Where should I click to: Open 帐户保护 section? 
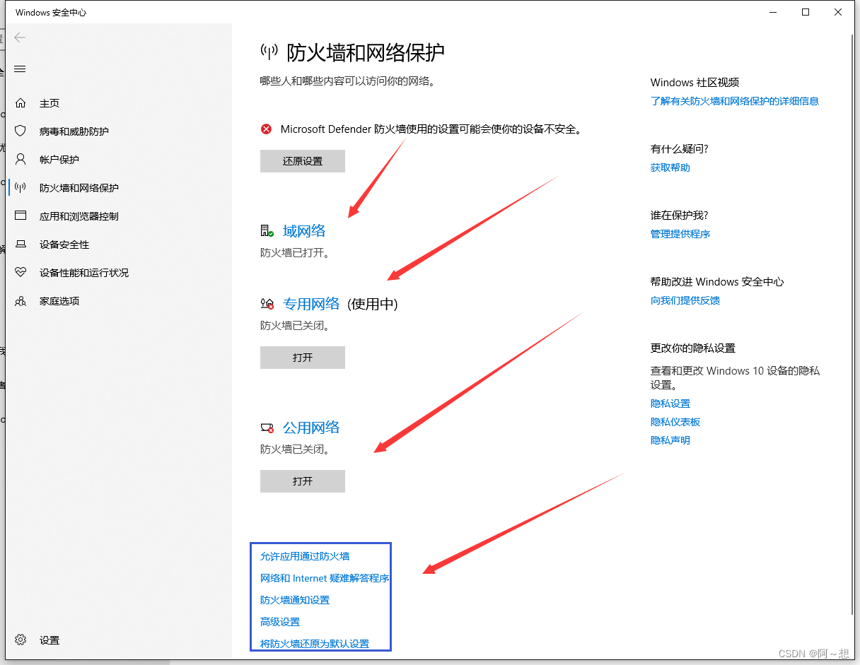click(59, 160)
